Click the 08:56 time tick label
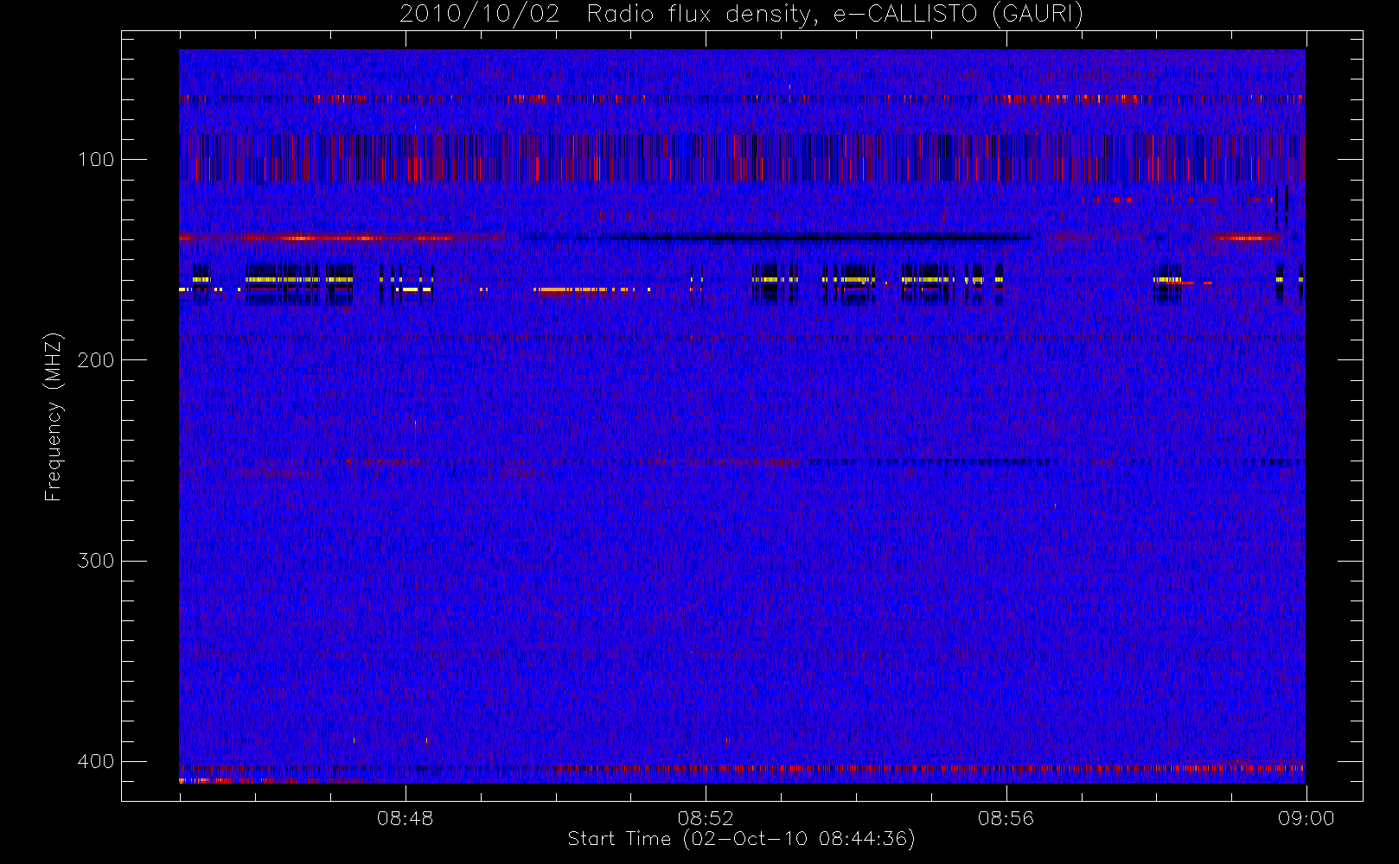This screenshot has height=864, width=1399. click(1006, 818)
